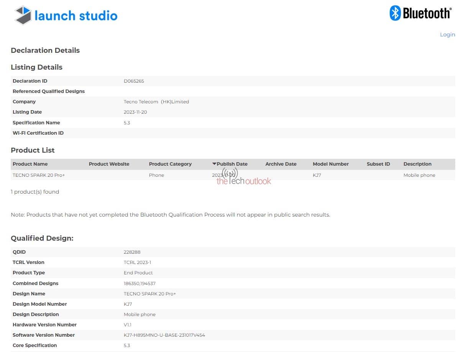Click the launch studio title text
456x352 pixels.
[76, 15]
